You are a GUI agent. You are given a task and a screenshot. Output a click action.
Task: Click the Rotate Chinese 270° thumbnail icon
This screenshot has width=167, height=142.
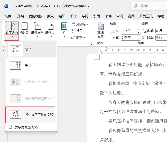(15, 115)
